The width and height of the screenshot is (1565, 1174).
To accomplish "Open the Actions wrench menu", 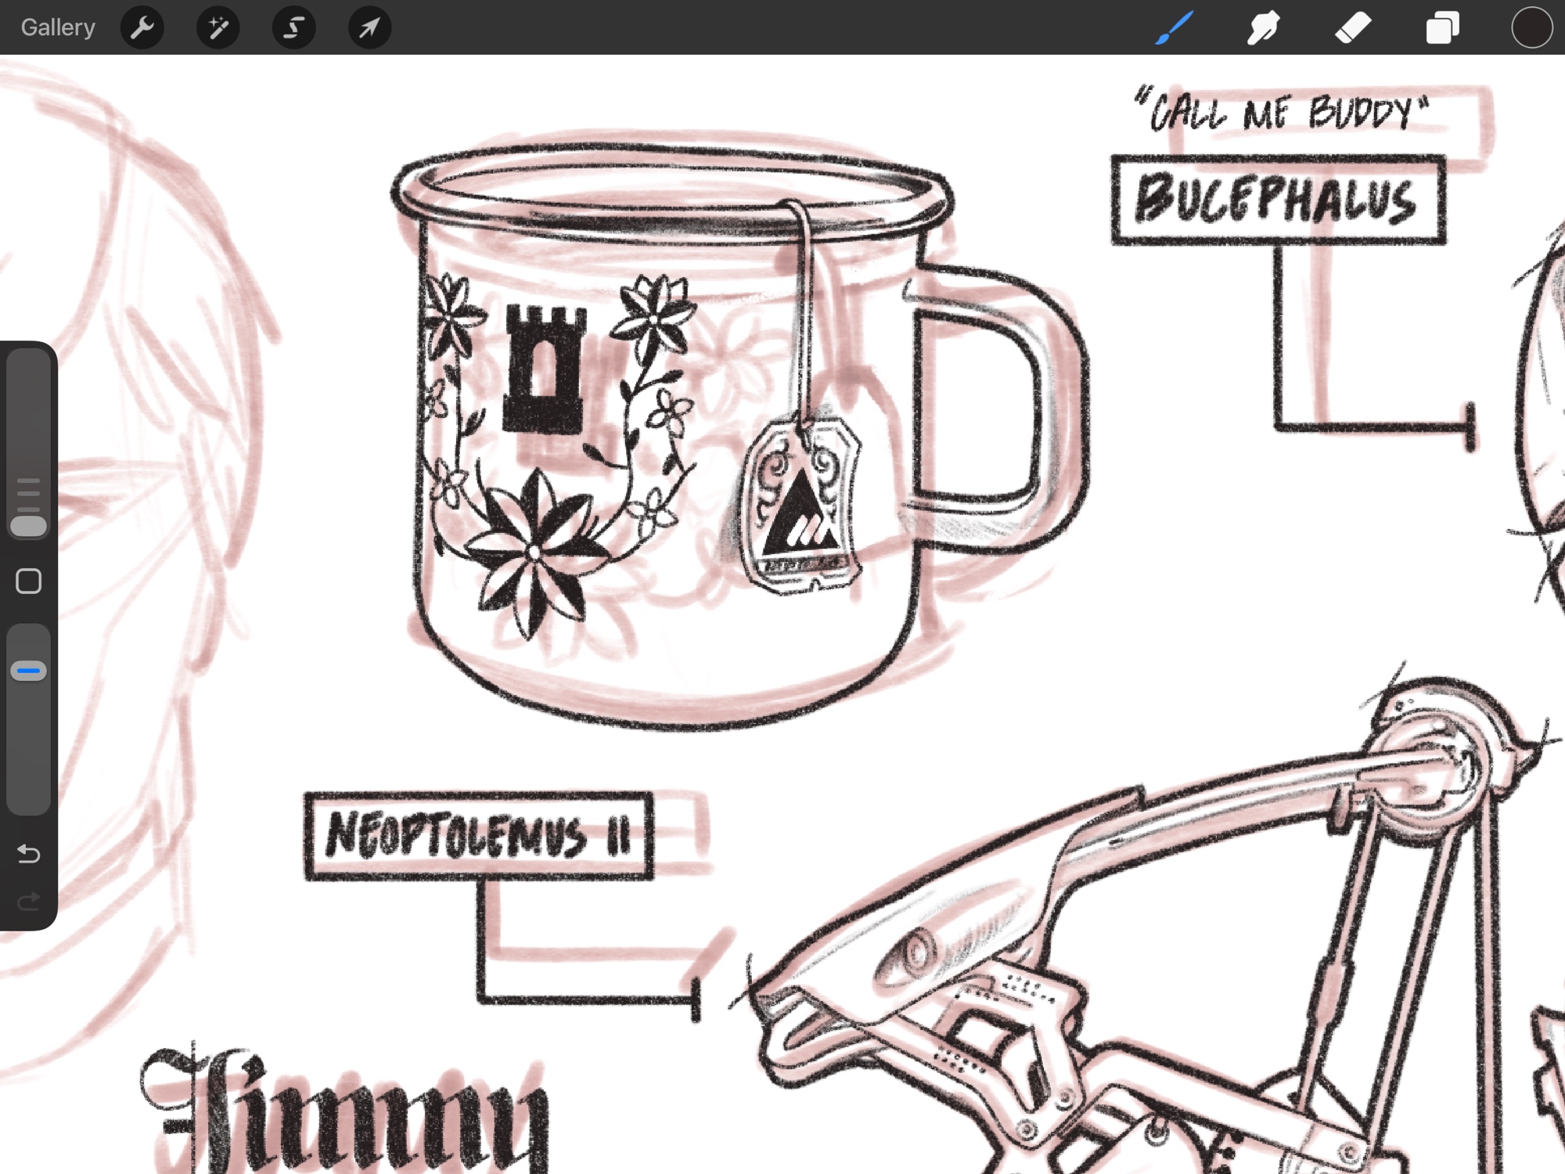I will (142, 28).
